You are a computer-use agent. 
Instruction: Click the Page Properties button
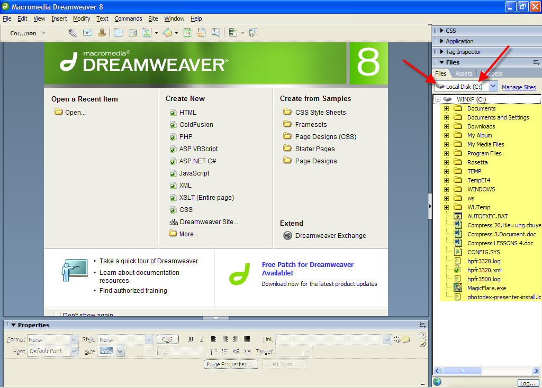(231, 364)
